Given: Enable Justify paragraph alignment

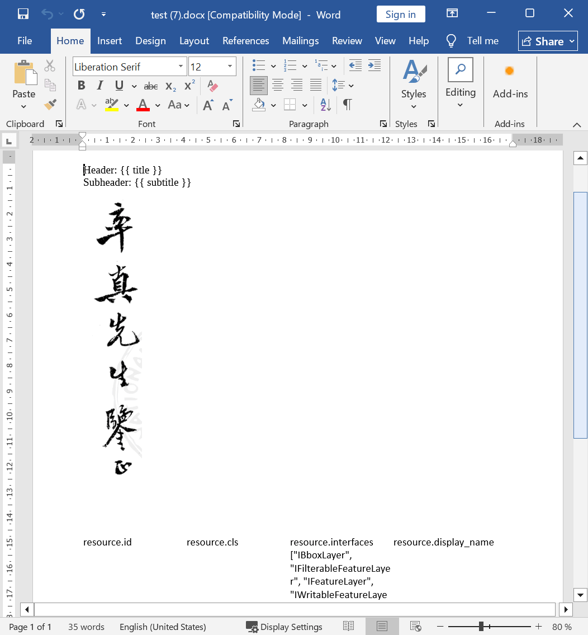Looking at the screenshot, I should (316, 86).
